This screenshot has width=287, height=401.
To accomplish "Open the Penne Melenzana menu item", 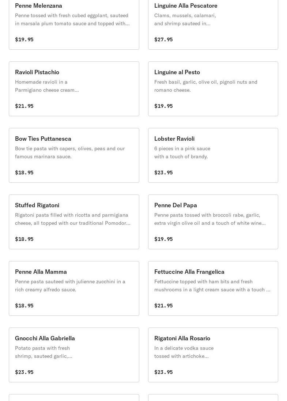I will 38,5.
